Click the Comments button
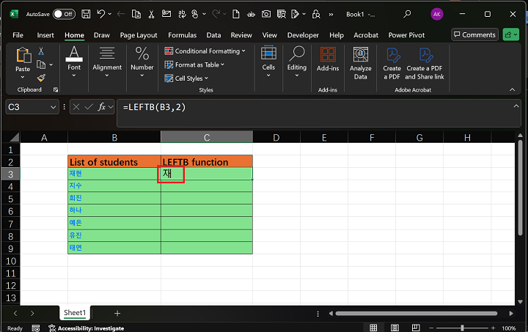The width and height of the screenshot is (528, 332). click(474, 34)
